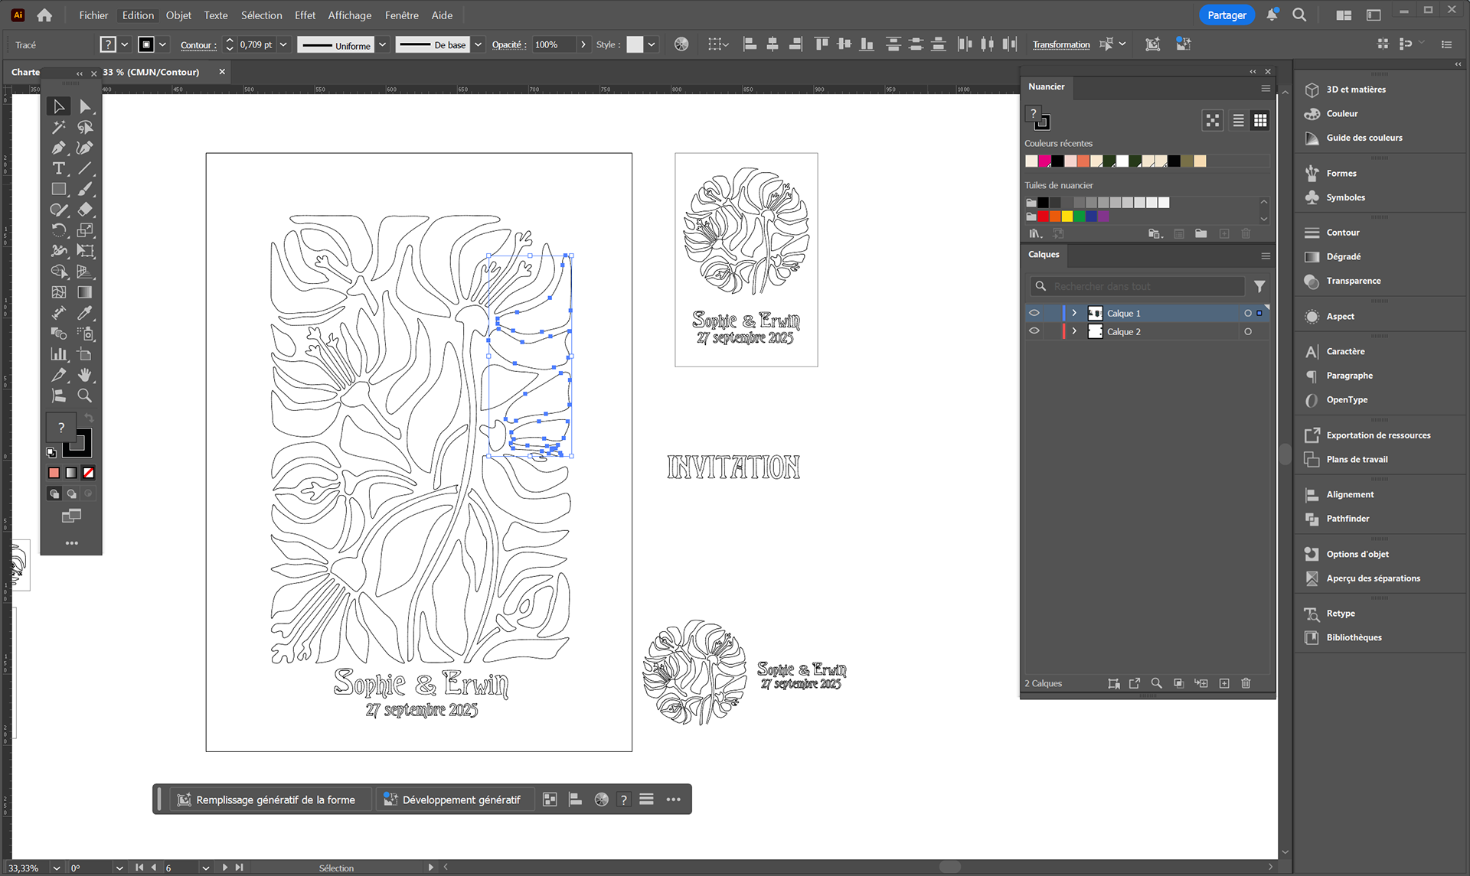Open the Pathfinder panel
1470x876 pixels.
(1347, 519)
